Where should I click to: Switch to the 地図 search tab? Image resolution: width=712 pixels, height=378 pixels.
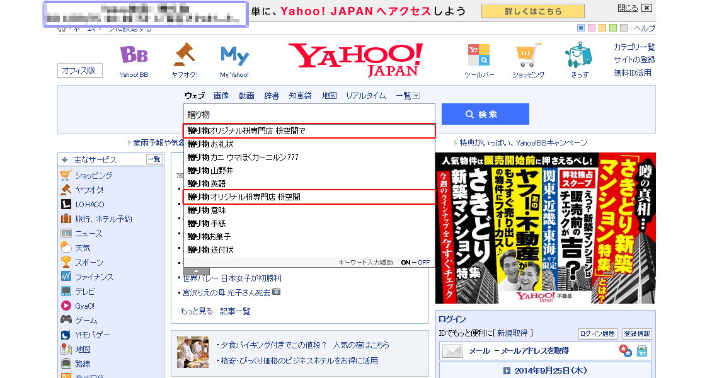coord(329,96)
